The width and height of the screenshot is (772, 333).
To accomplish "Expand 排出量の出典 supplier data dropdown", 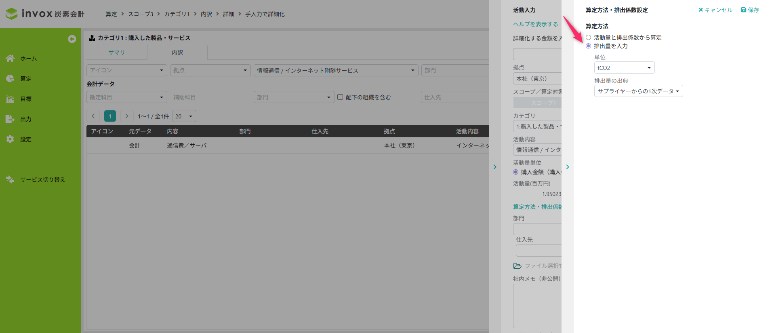I will pos(638,91).
